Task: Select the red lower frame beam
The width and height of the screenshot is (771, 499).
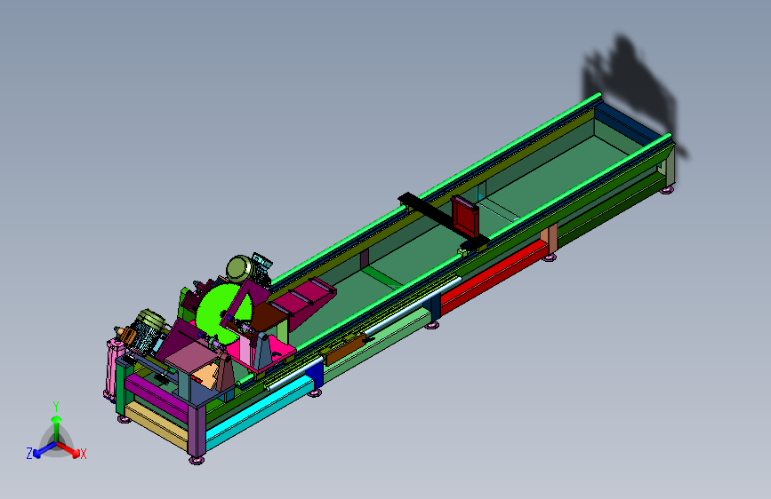Action: point(494,276)
